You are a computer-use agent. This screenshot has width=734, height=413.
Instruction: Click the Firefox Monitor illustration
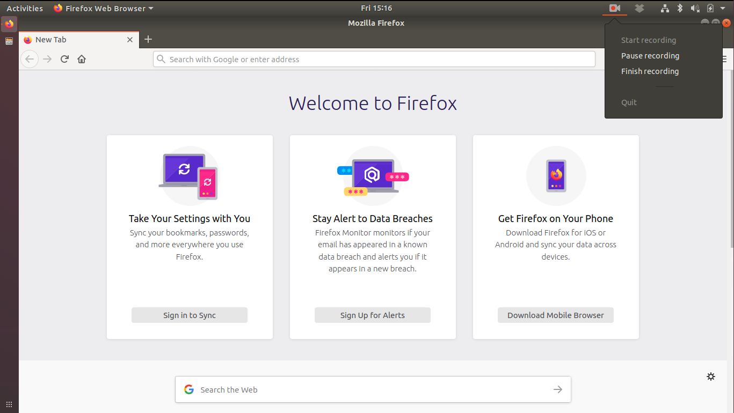pyautogui.click(x=373, y=176)
